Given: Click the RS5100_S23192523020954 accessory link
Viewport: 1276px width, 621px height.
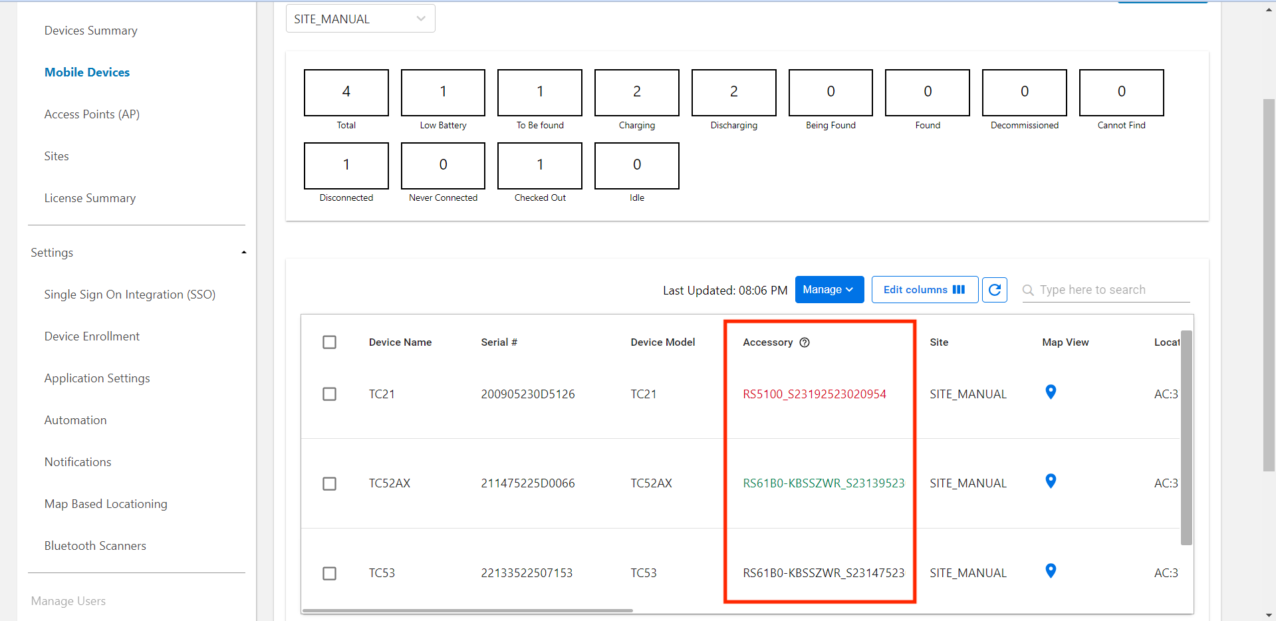Looking at the screenshot, I should (815, 394).
